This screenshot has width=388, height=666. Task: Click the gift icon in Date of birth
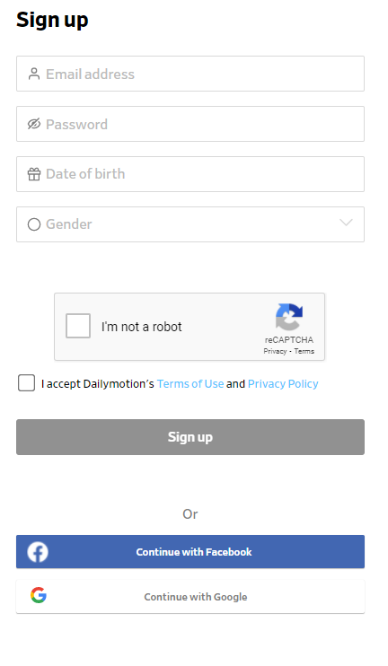pos(34,174)
